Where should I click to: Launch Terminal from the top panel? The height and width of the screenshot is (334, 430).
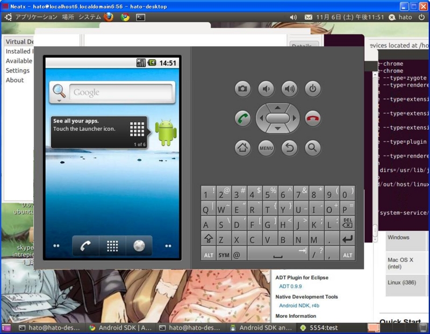tap(140, 17)
